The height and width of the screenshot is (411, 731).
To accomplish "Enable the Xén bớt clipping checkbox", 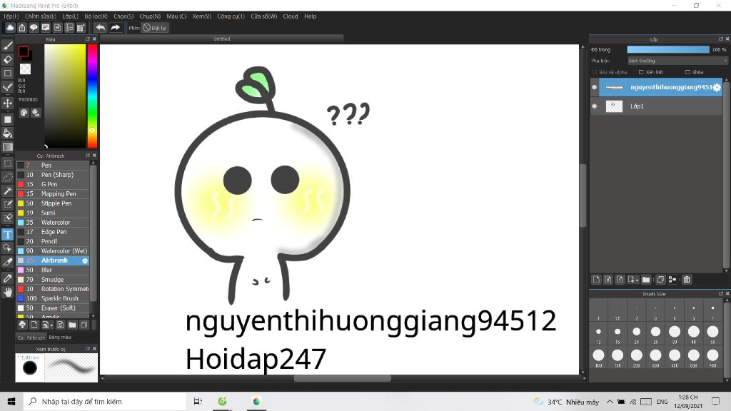I will pos(642,72).
